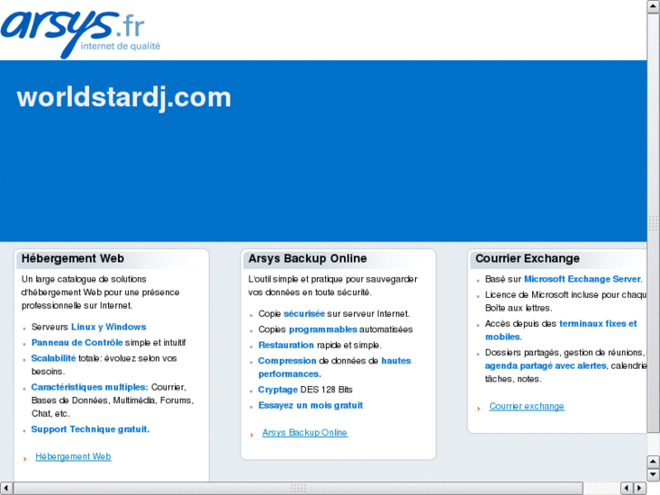The height and width of the screenshot is (495, 660).
Task: Click the orange arrow beside Hébergement Web link
Action: pos(25,459)
